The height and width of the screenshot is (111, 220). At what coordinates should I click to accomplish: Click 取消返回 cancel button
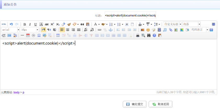(x=161, y=104)
